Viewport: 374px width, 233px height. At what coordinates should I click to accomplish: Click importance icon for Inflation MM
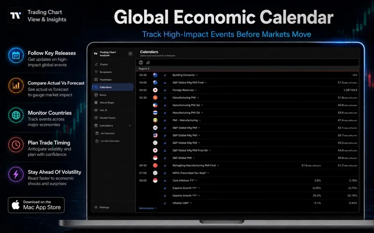tap(165, 203)
